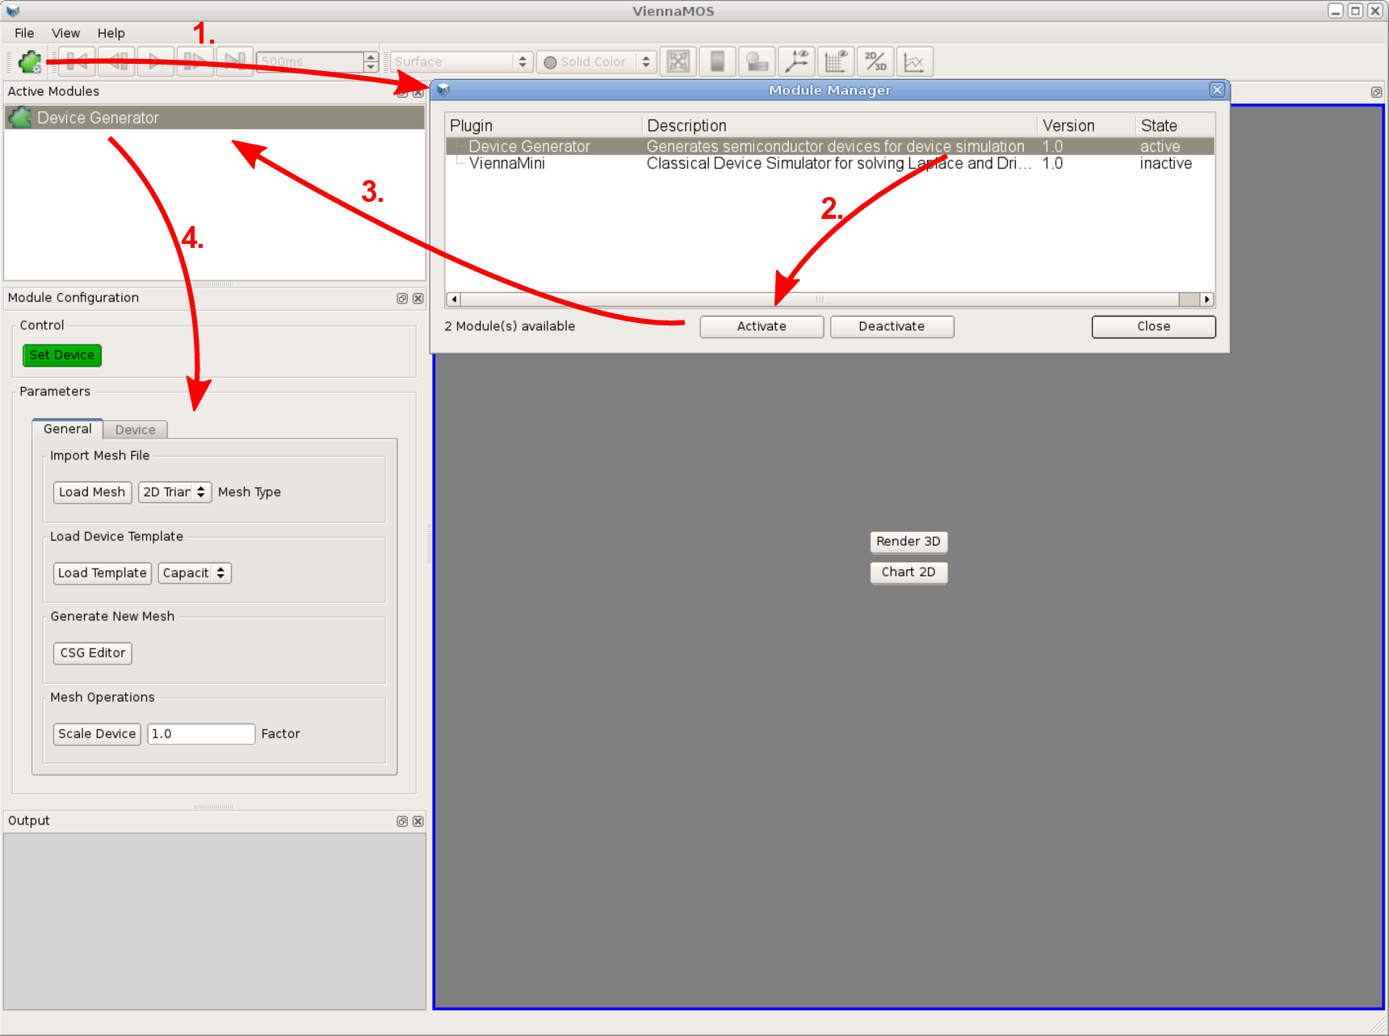
Task: Toggle the grid visibility icon
Action: click(836, 61)
